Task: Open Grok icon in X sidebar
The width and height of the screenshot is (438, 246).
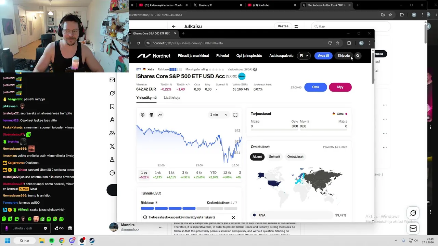Action: pyautogui.click(x=112, y=93)
